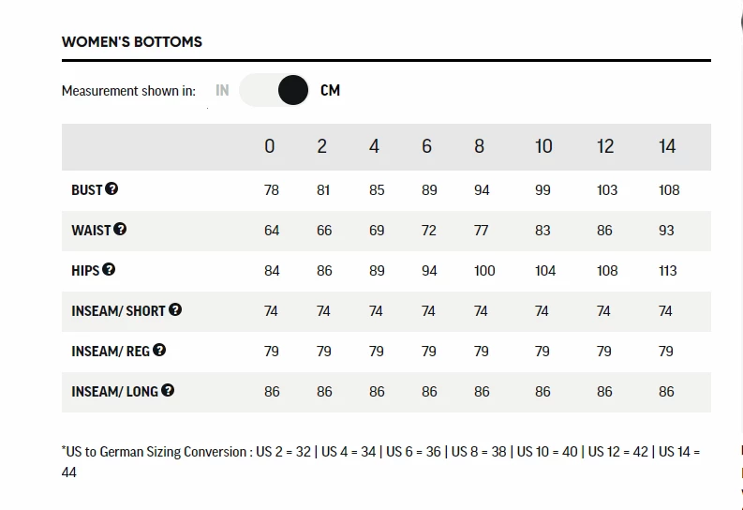Click the help icon next to WAIST
The width and height of the screenshot is (743, 510).
click(x=120, y=229)
